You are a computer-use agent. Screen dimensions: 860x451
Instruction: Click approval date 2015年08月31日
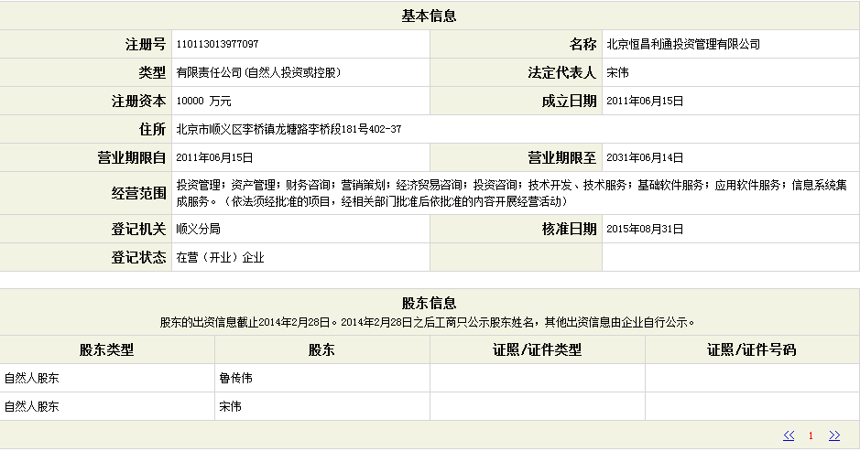point(645,229)
